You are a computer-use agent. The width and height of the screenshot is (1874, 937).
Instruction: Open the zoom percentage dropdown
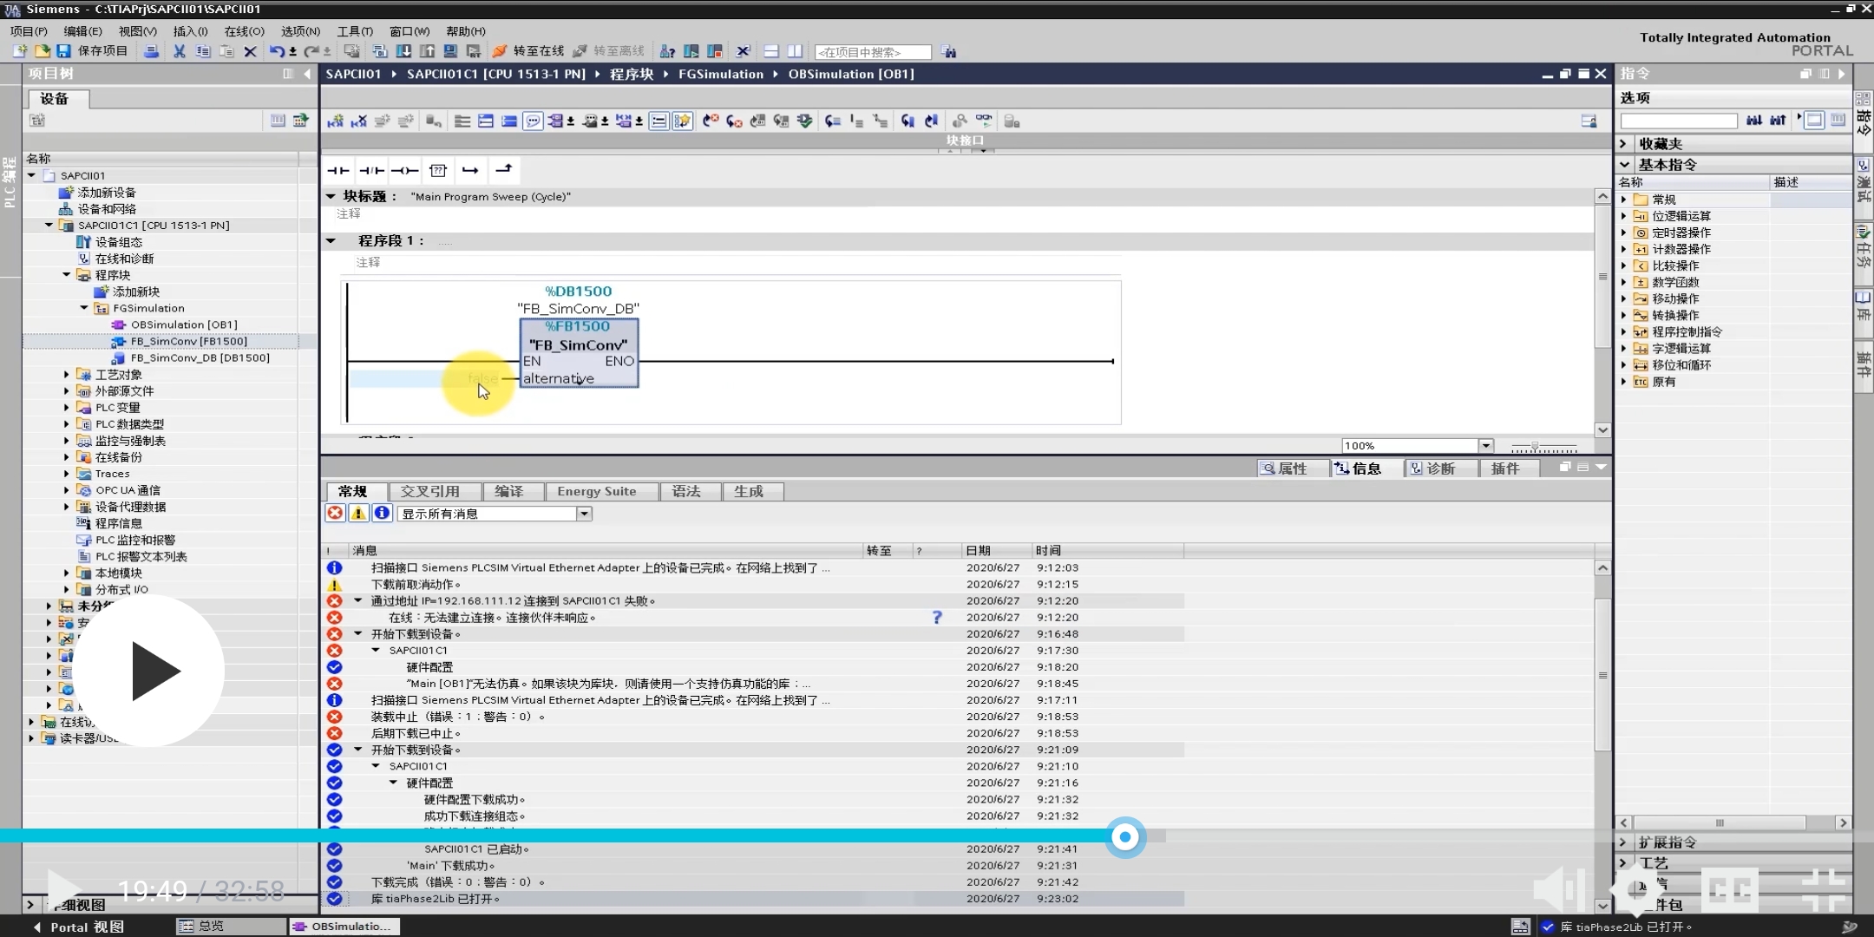pos(1485,446)
